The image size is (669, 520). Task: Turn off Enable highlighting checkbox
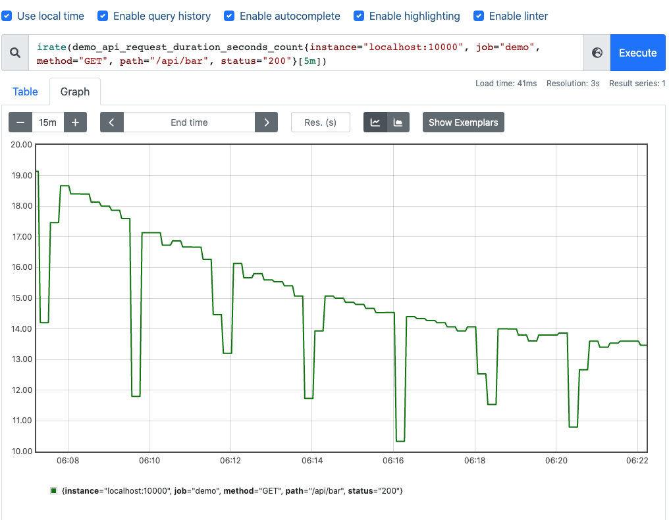coord(359,16)
